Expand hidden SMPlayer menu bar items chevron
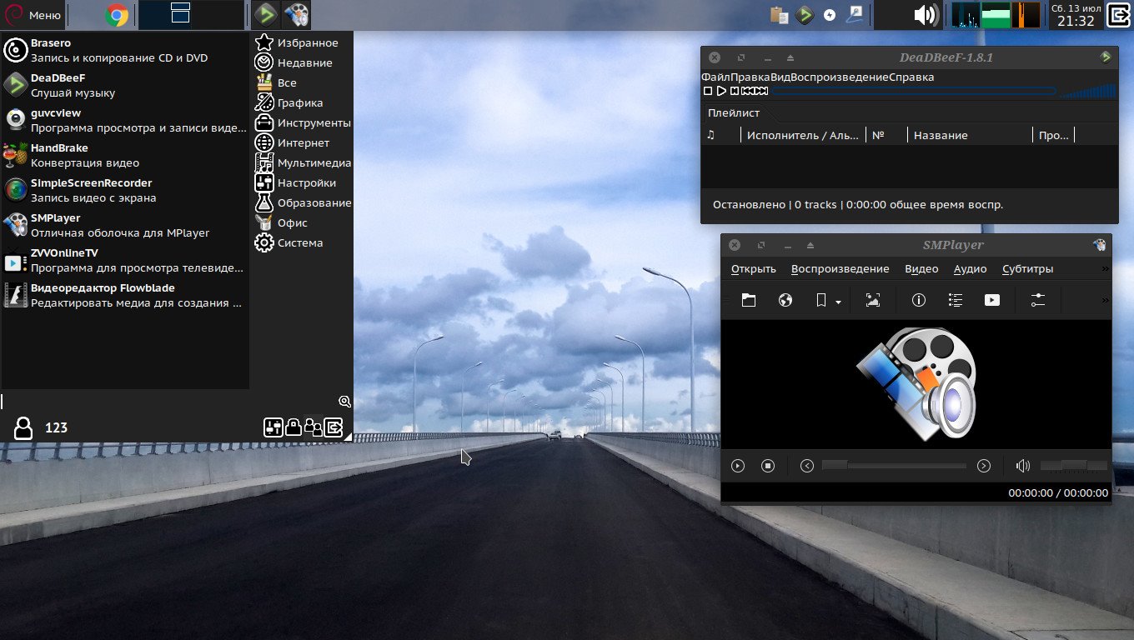This screenshot has width=1134, height=640. [x=1106, y=269]
